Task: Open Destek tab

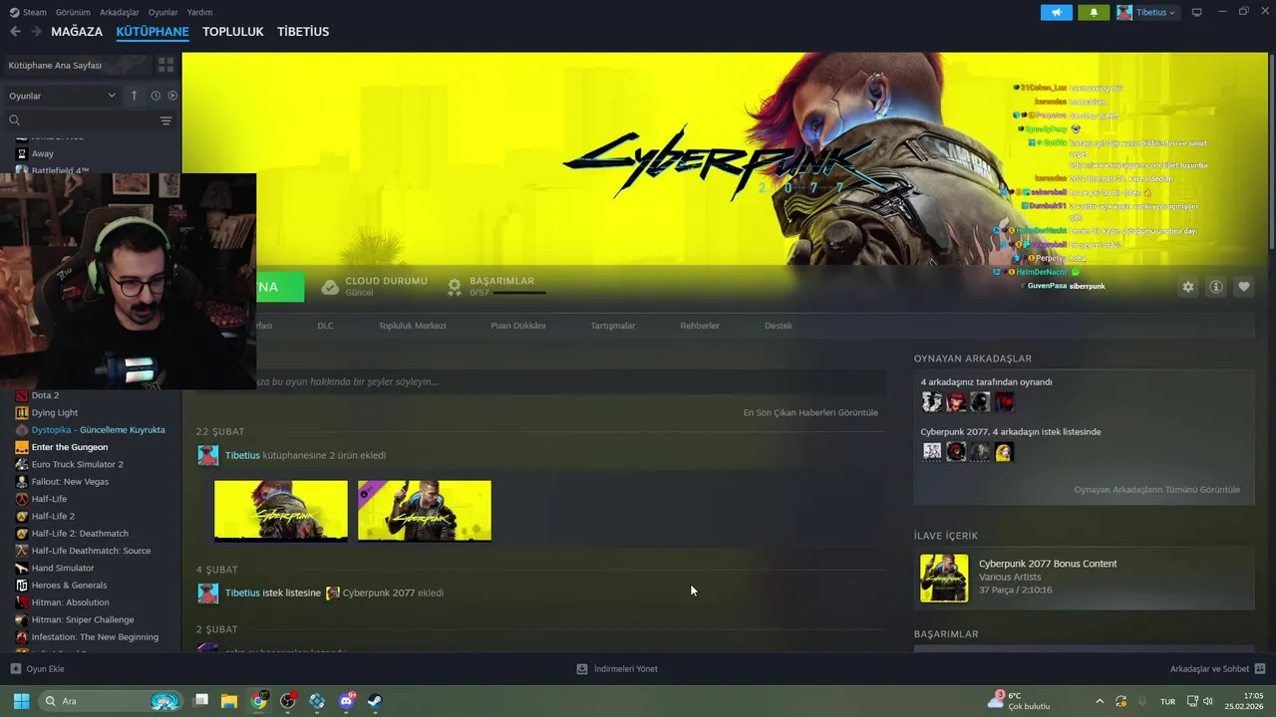Action: pos(779,326)
